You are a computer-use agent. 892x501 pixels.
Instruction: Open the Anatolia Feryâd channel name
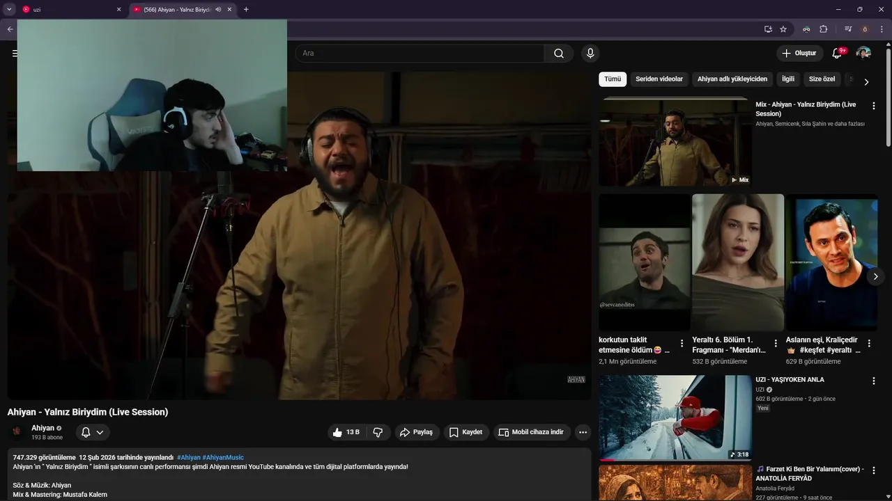775,488
